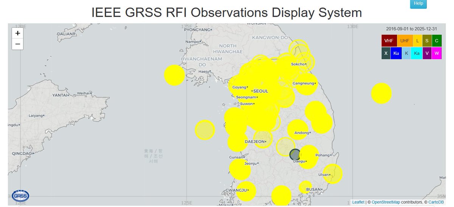The width and height of the screenshot is (454, 207).
Task: Toggle the Ku band filter
Action: tap(396, 54)
